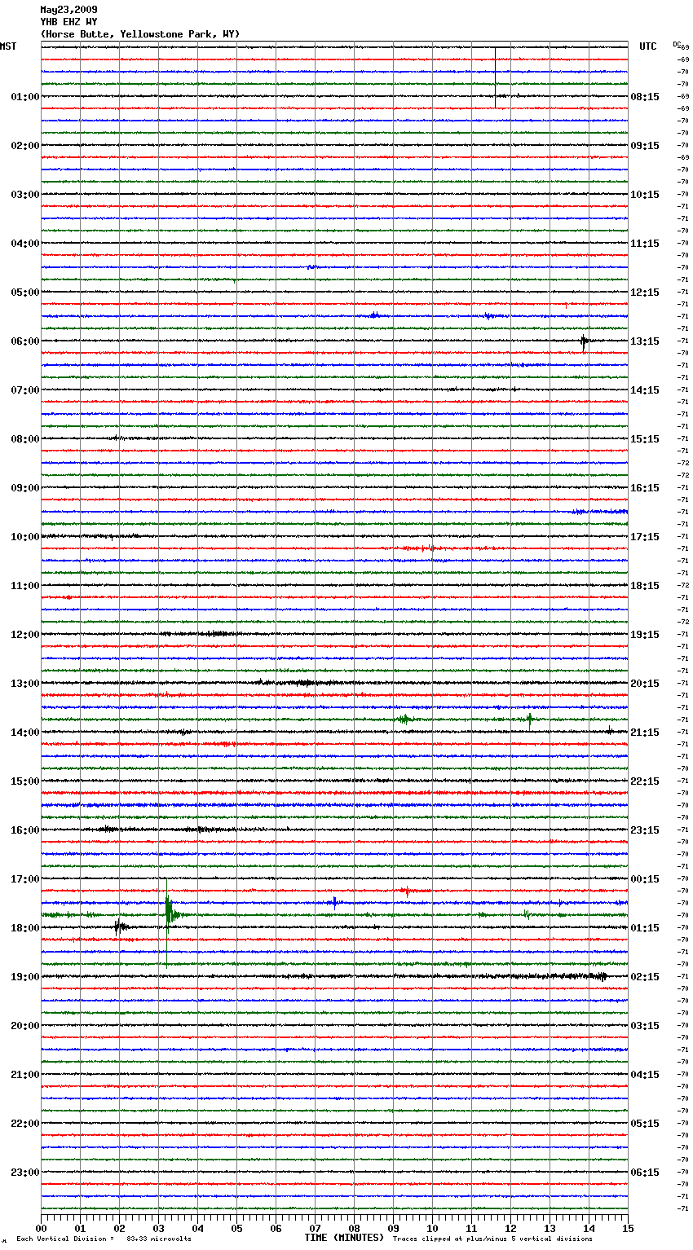Click the black spike event on the 06:00 trace
The height and width of the screenshot is (1250, 693).
(x=584, y=342)
